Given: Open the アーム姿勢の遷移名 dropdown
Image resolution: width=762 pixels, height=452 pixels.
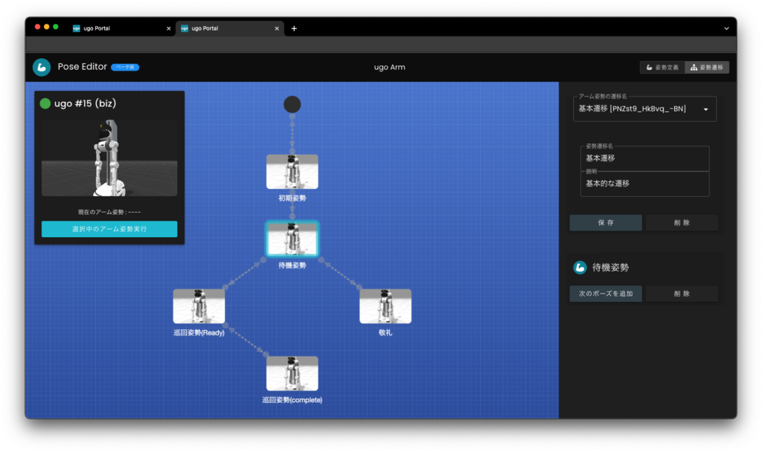Looking at the screenshot, I should click(644, 109).
